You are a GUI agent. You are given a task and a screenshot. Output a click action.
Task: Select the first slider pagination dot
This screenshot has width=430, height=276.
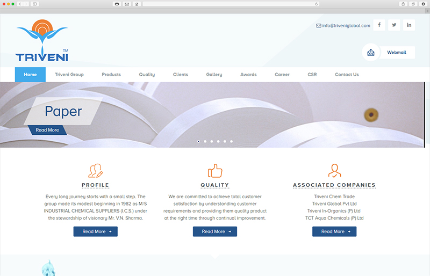[199, 141]
